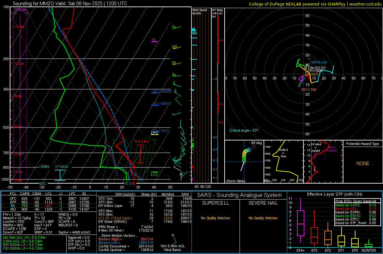Select the OMEGA label on the skew-T
The height and width of the screenshot is (254, 383).
pos(20,9)
